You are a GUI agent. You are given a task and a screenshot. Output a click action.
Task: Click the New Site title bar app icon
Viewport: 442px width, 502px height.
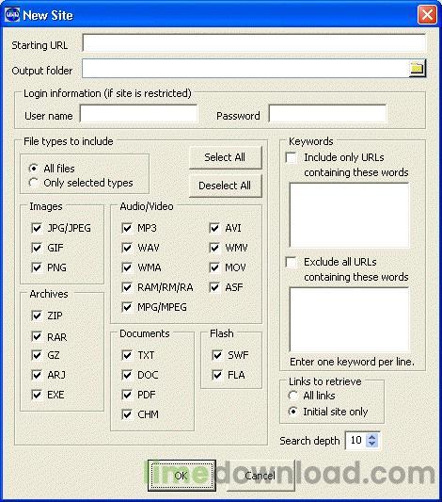12,15
